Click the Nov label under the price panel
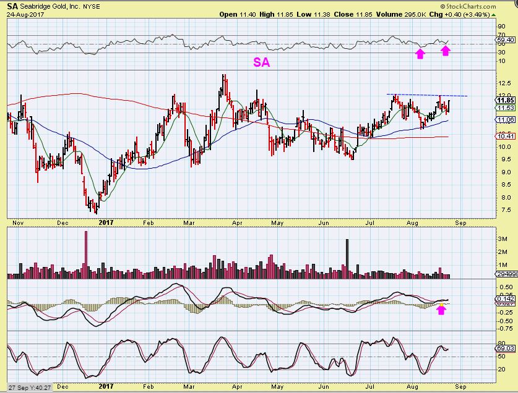Screen dimensions: 518x393 [18, 222]
